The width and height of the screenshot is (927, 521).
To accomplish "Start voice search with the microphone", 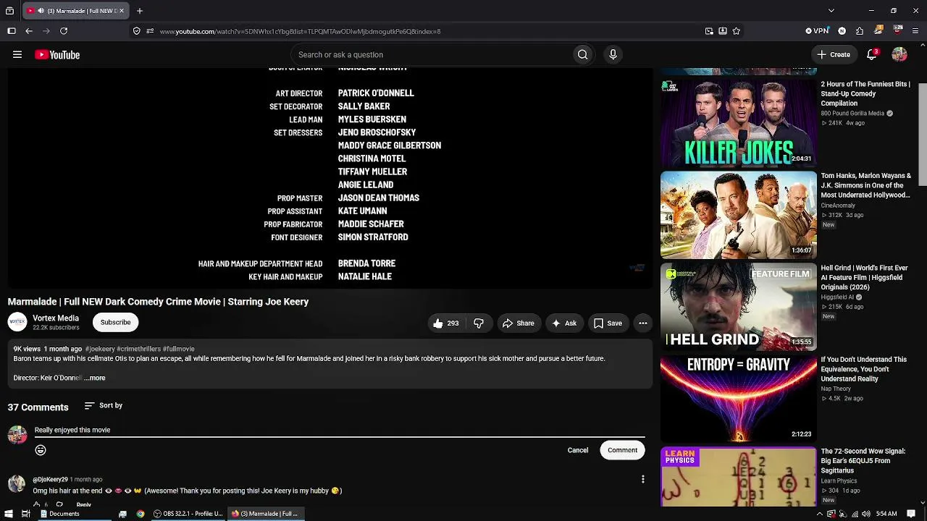I will pos(613,55).
